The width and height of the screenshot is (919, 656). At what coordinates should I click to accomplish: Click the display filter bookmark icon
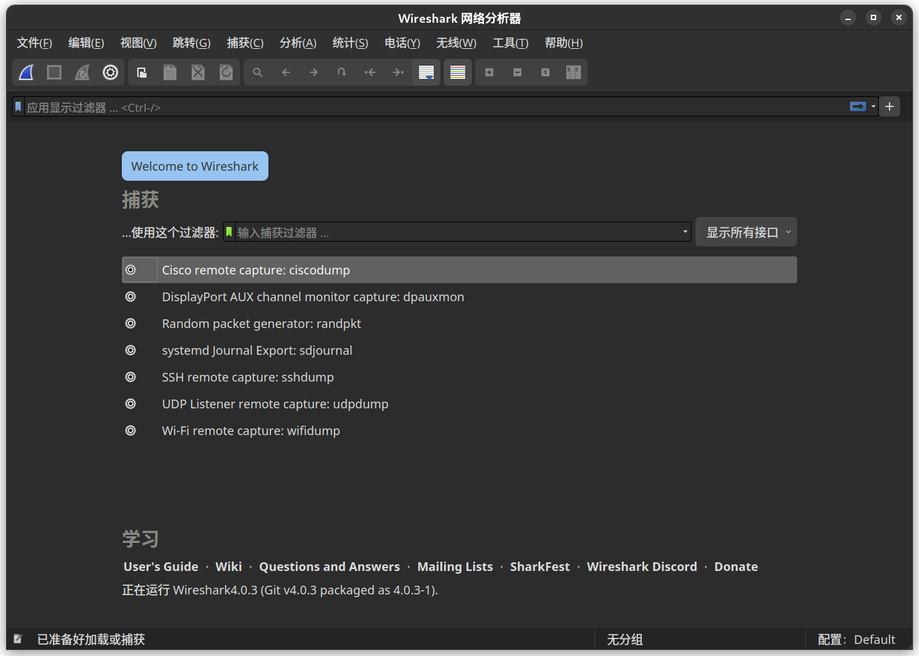point(18,106)
